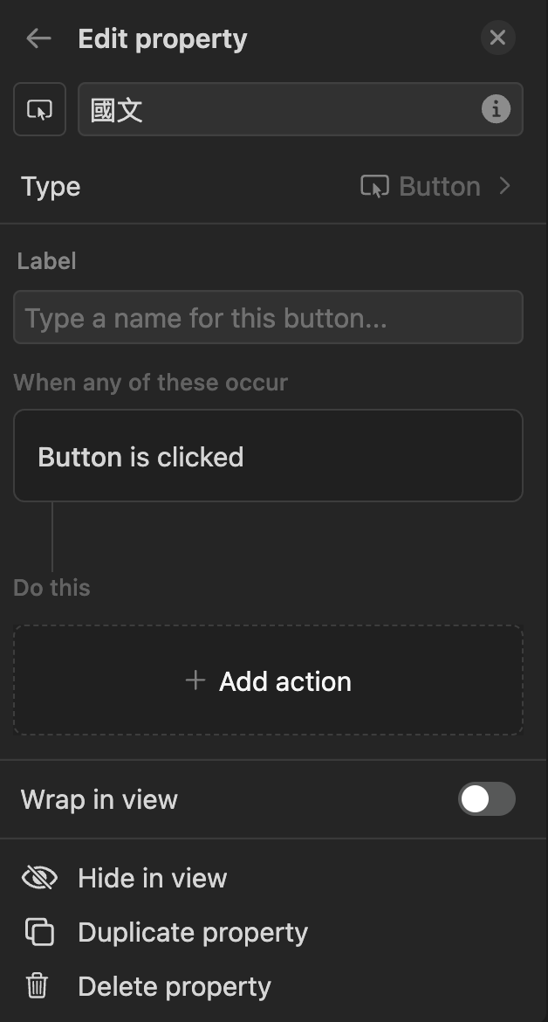Select Duplicate property
The height and width of the screenshot is (1022, 548).
coord(192,933)
